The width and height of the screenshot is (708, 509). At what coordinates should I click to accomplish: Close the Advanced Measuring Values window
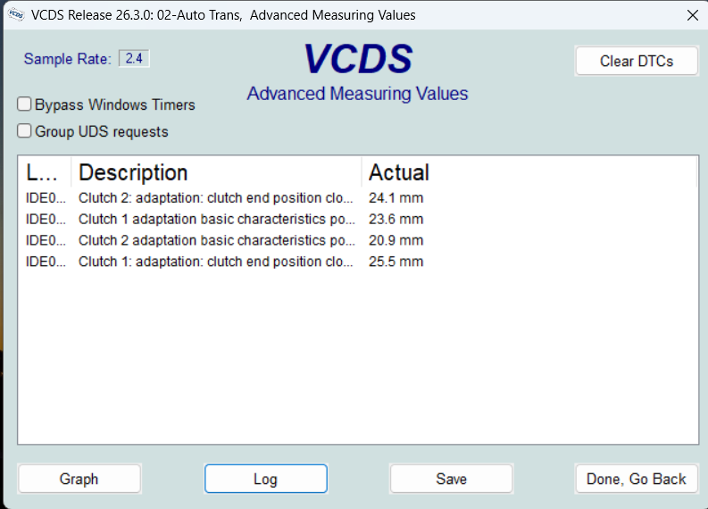pos(692,15)
